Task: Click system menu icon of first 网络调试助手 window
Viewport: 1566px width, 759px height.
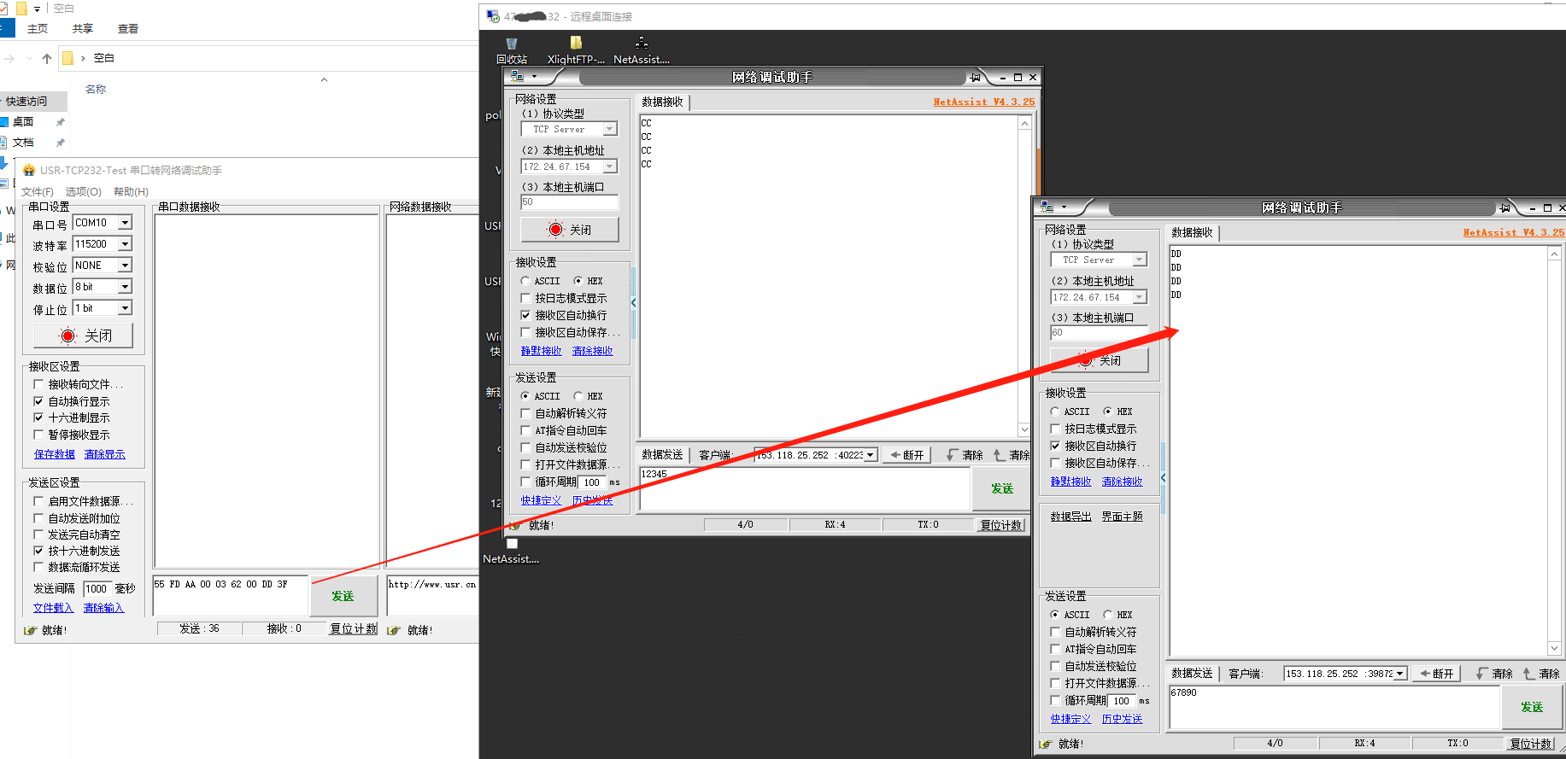Action: 517,77
